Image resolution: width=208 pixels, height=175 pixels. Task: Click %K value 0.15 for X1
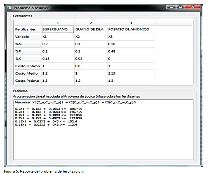point(58,59)
